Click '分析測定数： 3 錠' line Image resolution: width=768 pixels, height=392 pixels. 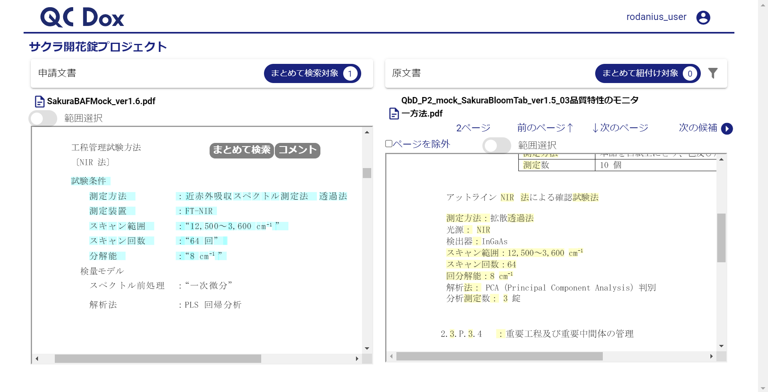tap(484, 298)
